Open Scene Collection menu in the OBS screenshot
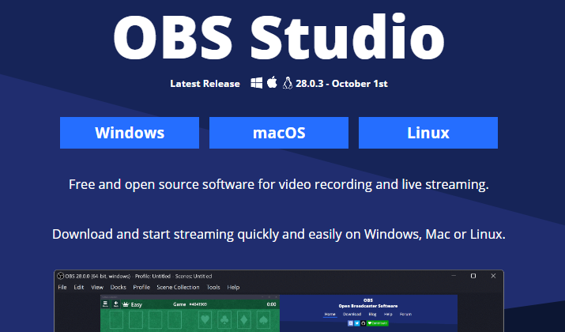The image size is (565, 332). [178, 287]
